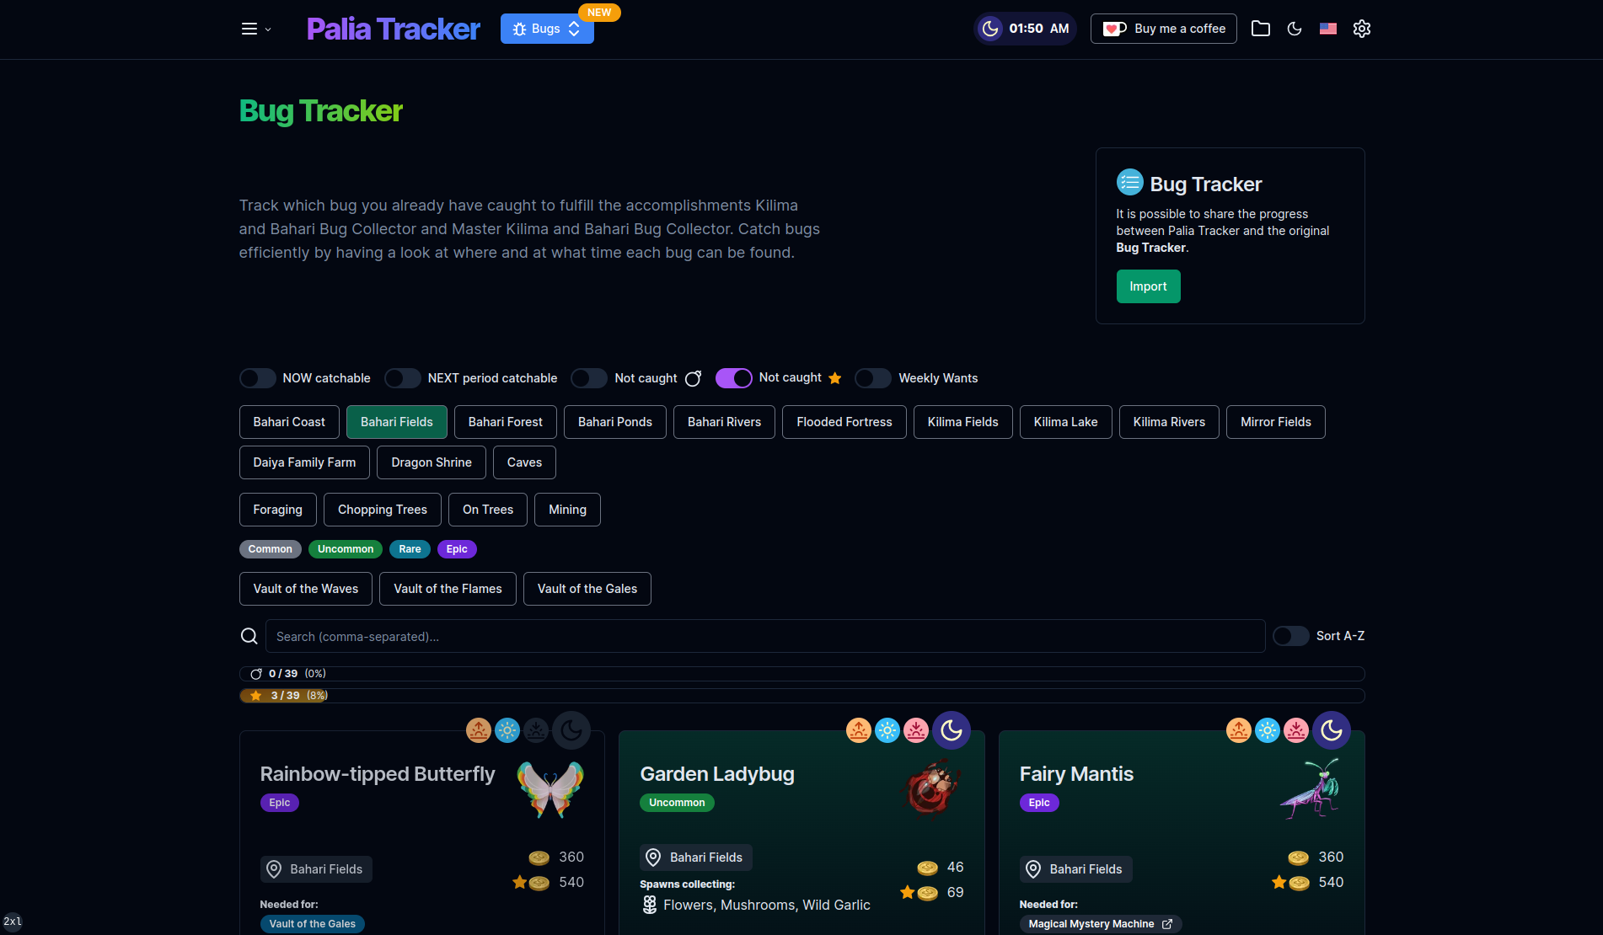The width and height of the screenshot is (1603, 935).
Task: Toggle dark mode with the moon icon
Action: pos(1295,28)
